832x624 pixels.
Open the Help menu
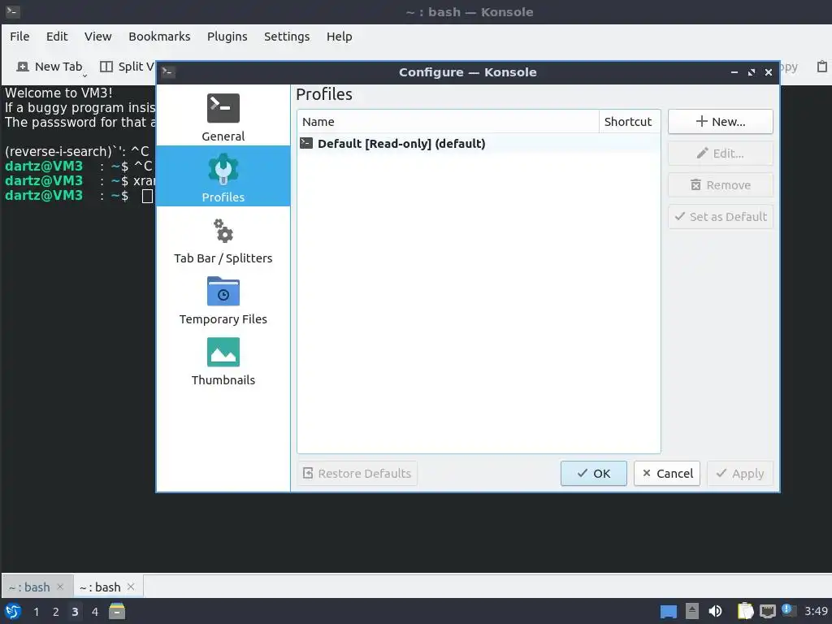click(339, 37)
